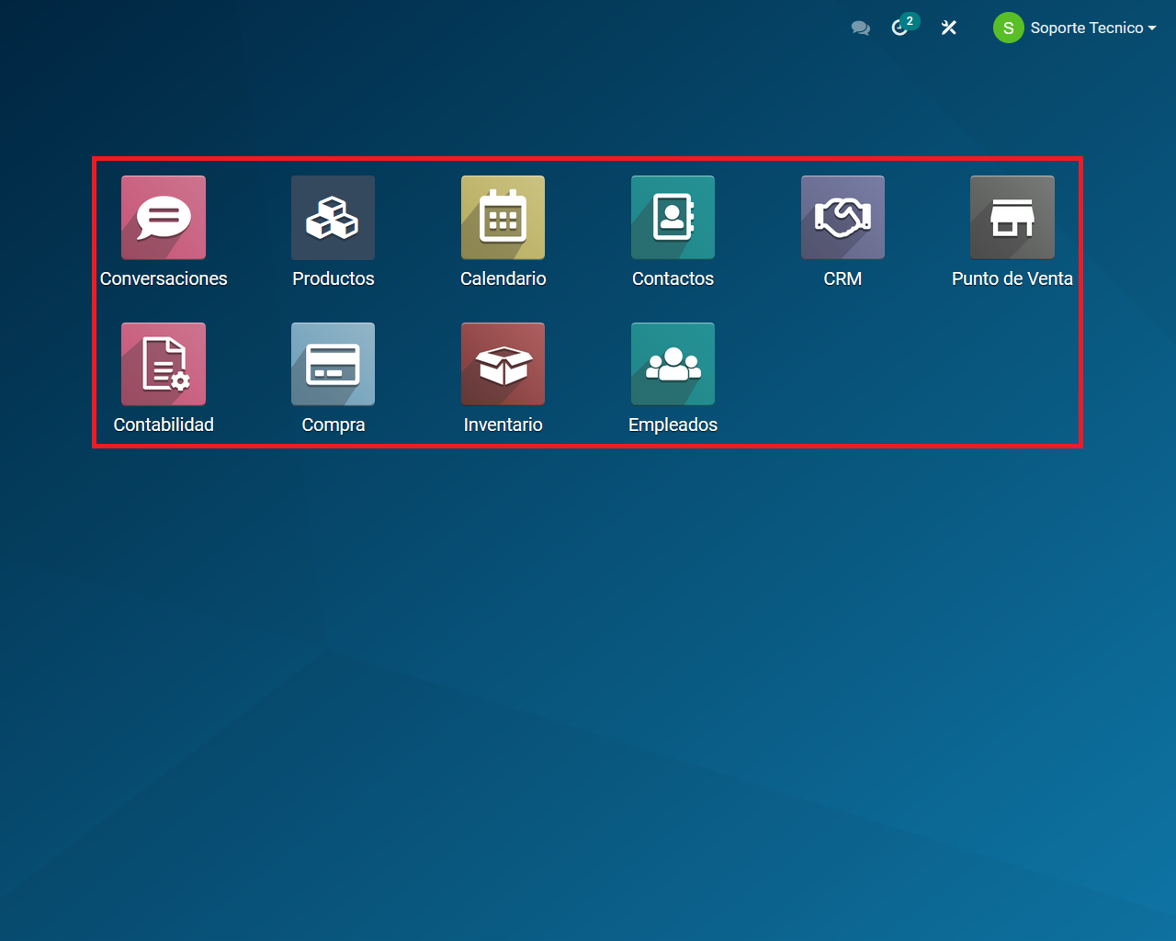Launch the Compra credit card icon
Screen dimensions: 1176x941
pyautogui.click(x=333, y=364)
